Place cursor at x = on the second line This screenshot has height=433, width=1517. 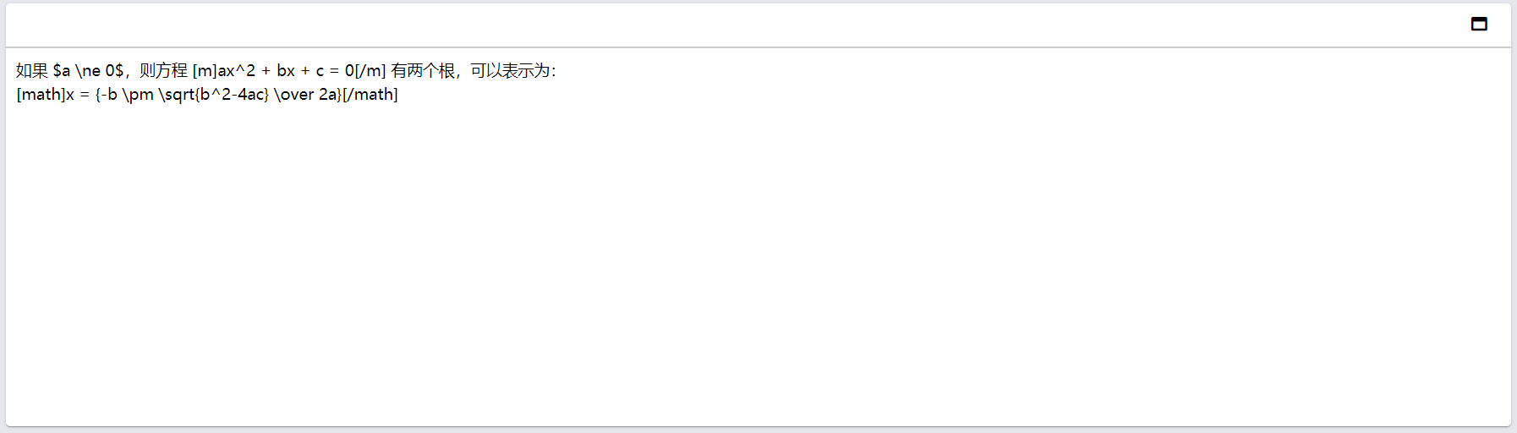tap(78, 95)
